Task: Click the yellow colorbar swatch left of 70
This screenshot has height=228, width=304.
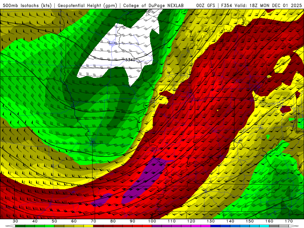Action: pos(89,226)
